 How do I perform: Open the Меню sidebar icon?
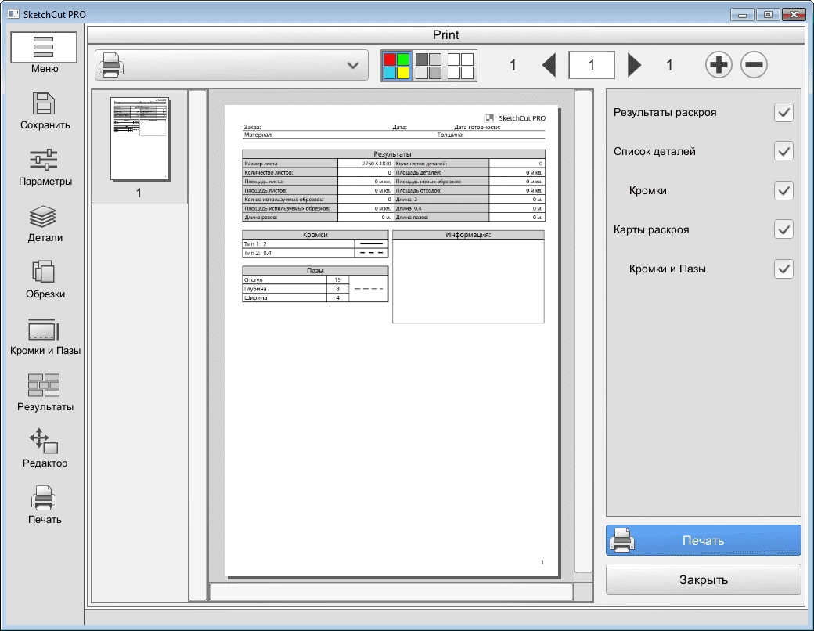[44, 47]
